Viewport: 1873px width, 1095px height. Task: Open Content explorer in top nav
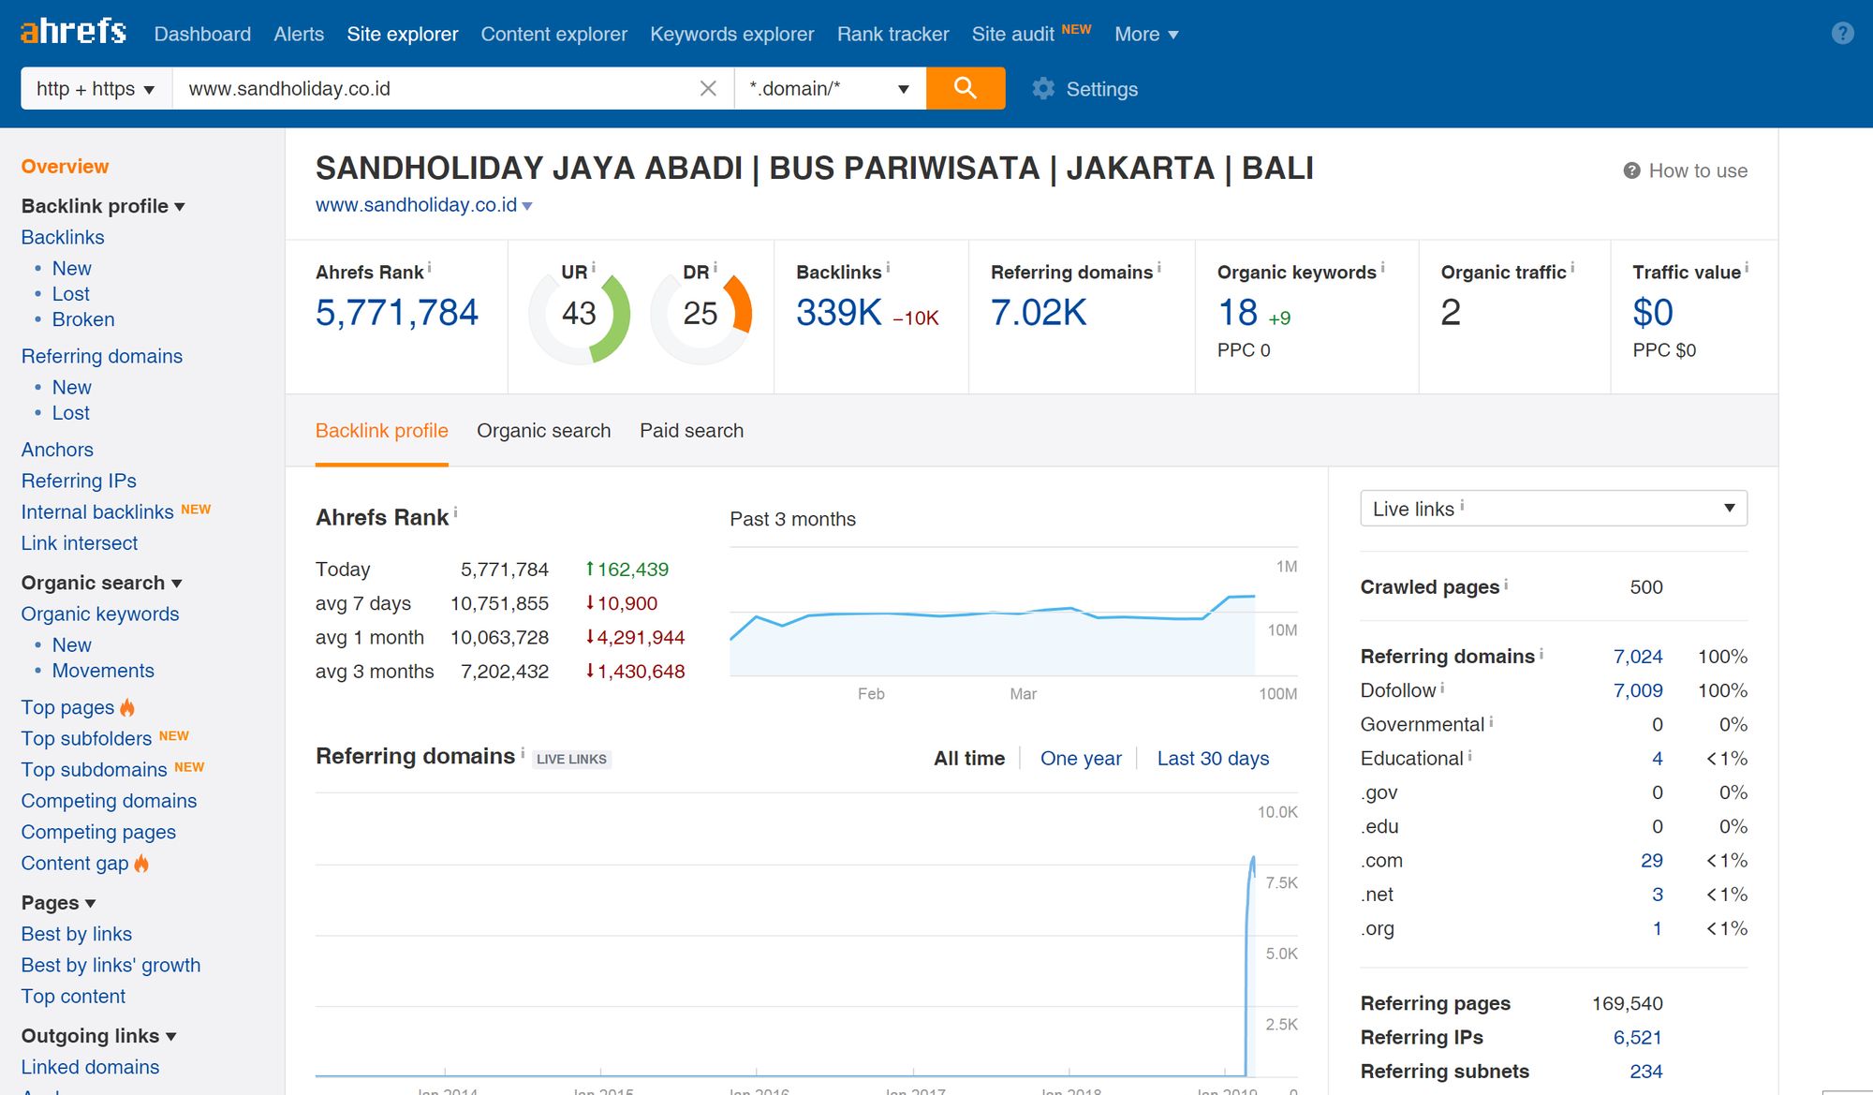coord(553,34)
